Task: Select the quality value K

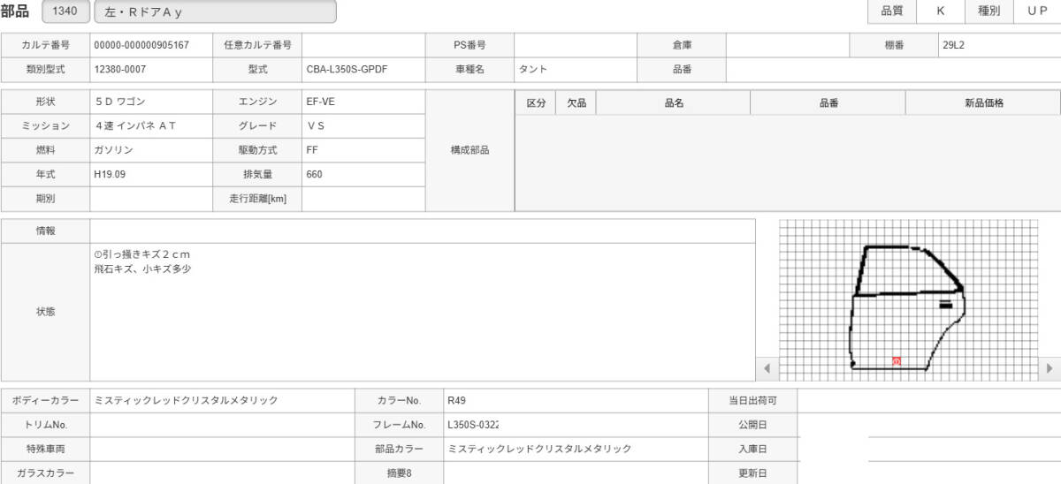Action: point(940,11)
